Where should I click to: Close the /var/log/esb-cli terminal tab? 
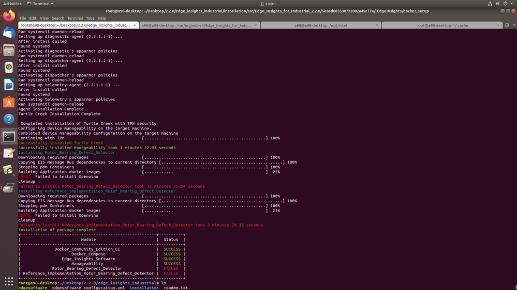256,25
